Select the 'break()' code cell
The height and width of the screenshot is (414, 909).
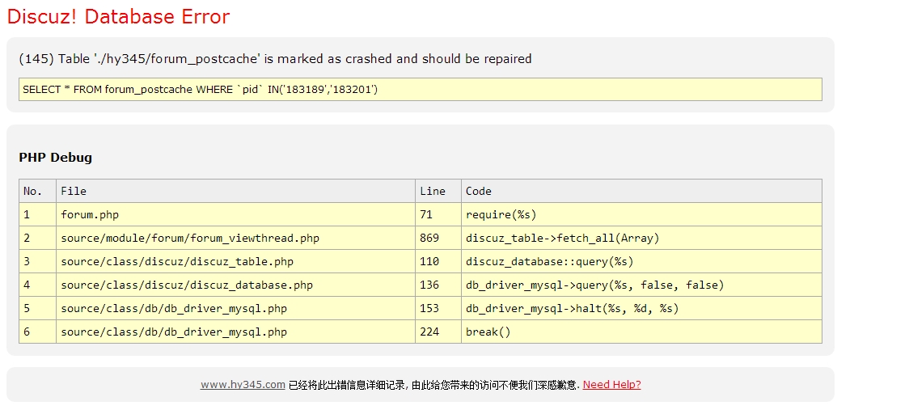coord(642,332)
